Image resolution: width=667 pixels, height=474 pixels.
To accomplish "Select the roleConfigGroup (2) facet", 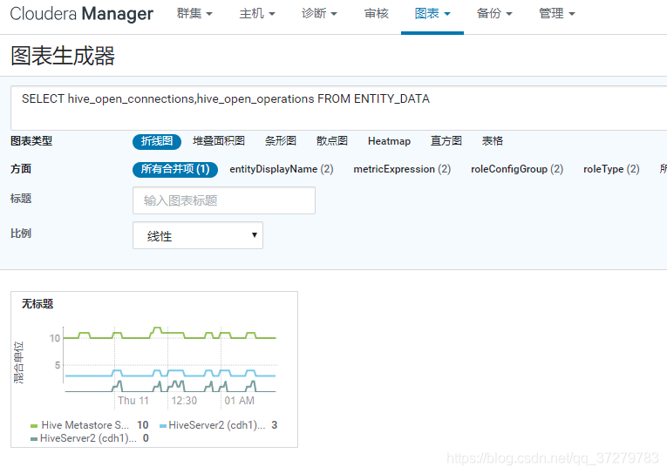I will coord(517,169).
